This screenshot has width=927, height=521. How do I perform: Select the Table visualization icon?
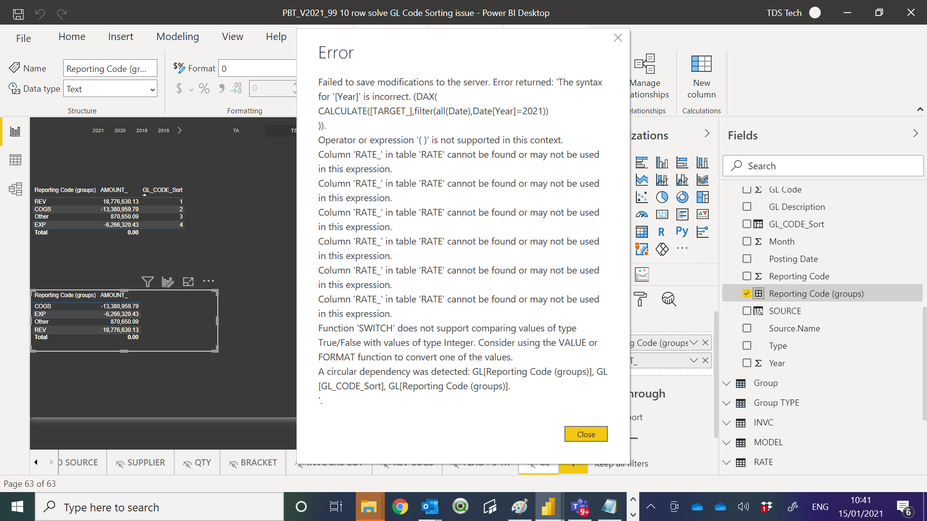pyautogui.click(x=642, y=232)
